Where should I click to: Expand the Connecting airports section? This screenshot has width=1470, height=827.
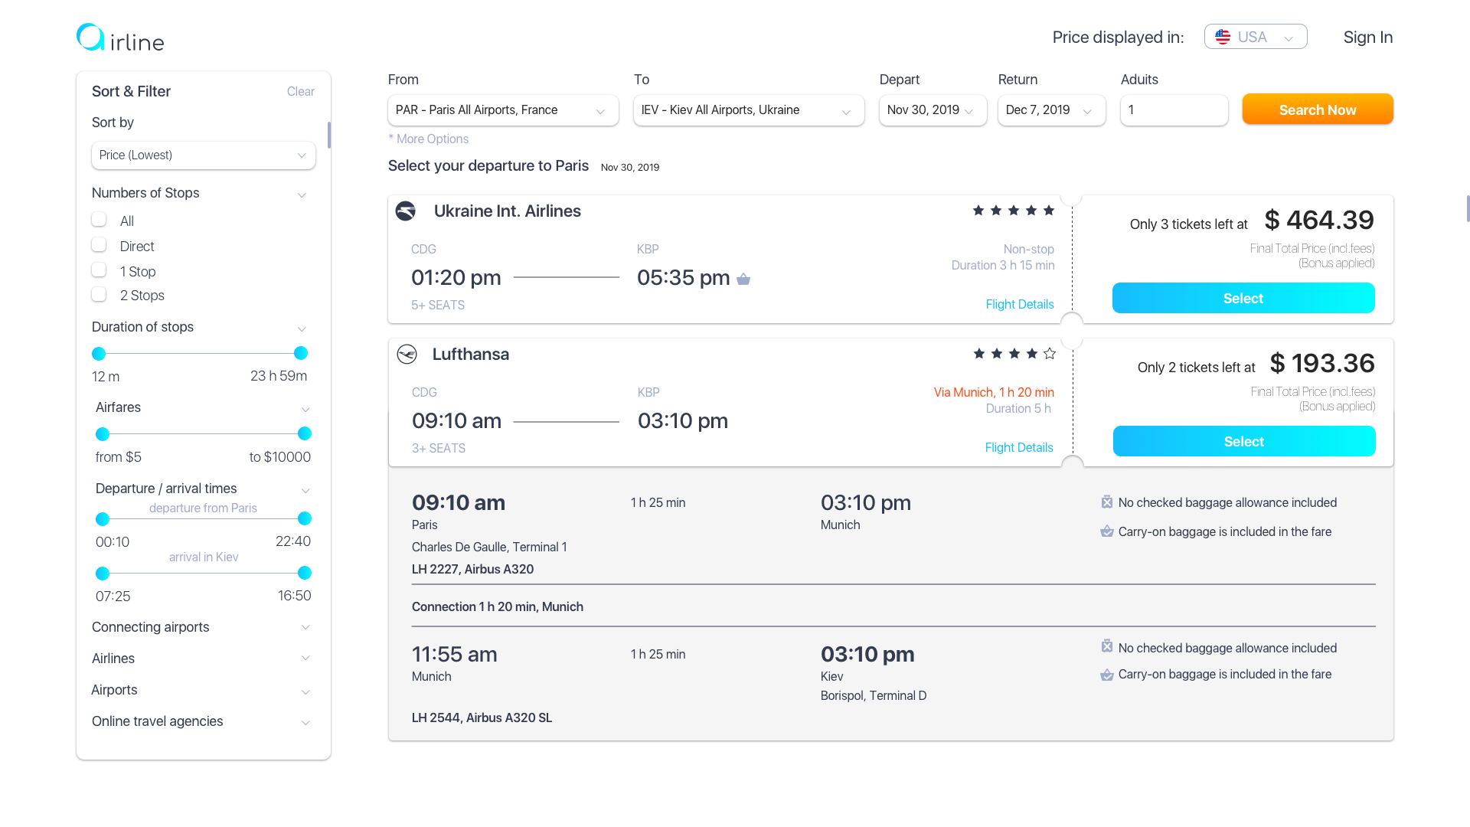(x=305, y=627)
